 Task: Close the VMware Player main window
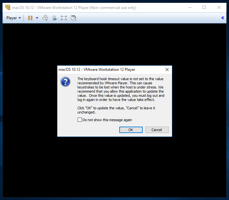click(219, 7)
